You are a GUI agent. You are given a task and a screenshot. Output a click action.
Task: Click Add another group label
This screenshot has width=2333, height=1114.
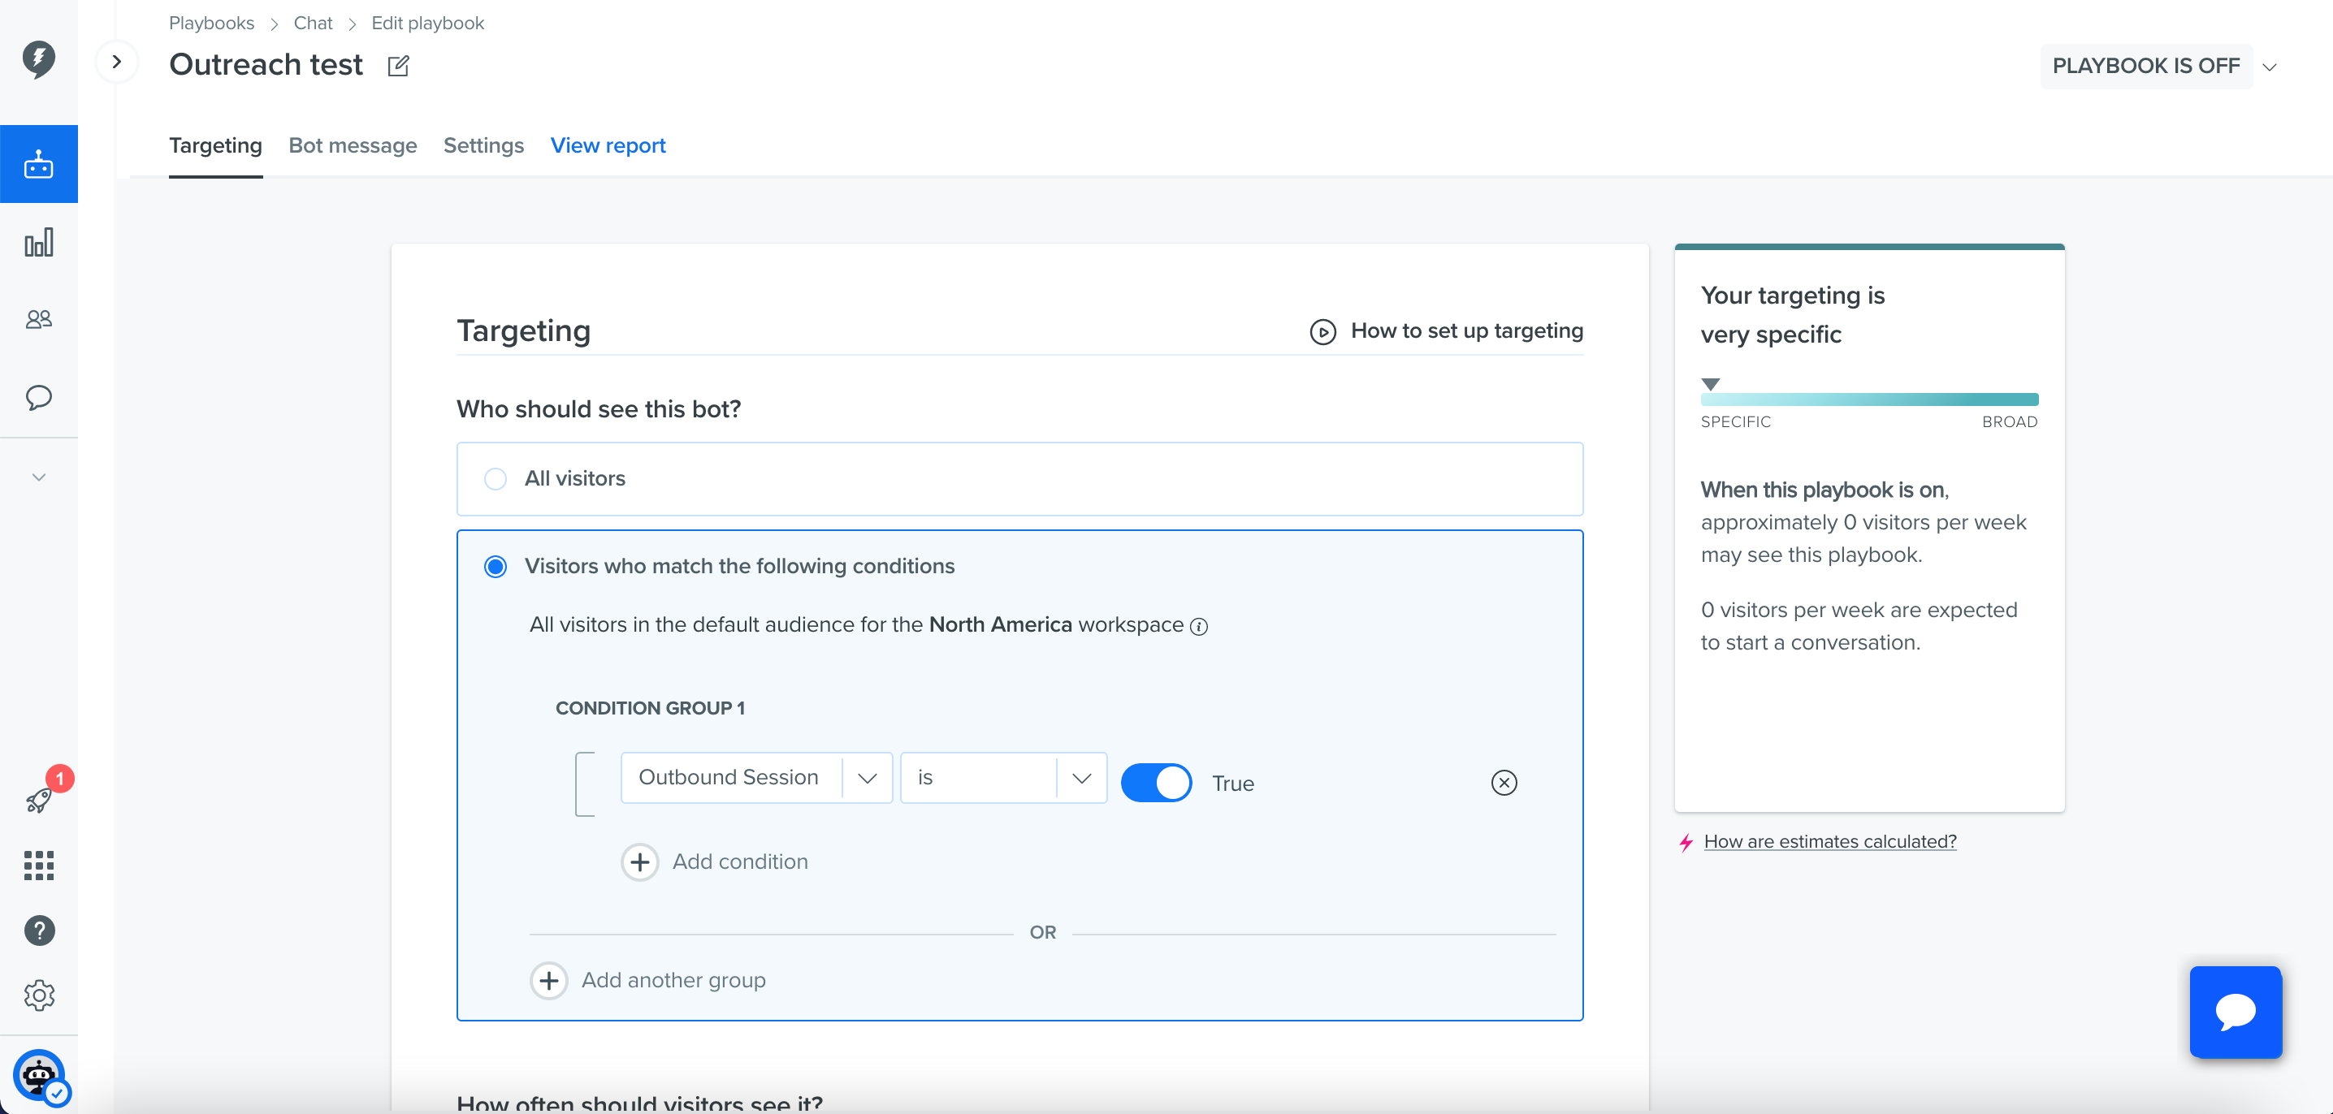pos(673,980)
